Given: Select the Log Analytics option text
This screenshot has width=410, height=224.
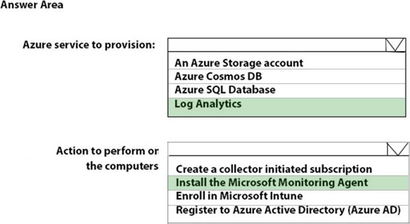Looking at the screenshot, I should (208, 104).
